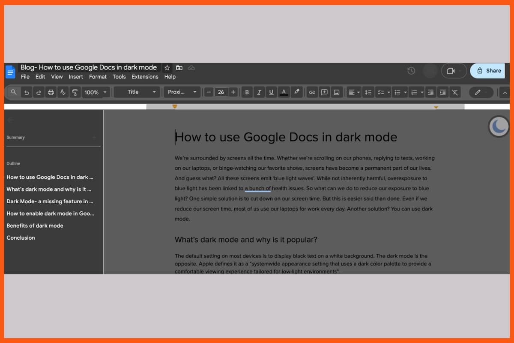Toggle italic formatting
Screen dimensions: 514x343
point(259,92)
